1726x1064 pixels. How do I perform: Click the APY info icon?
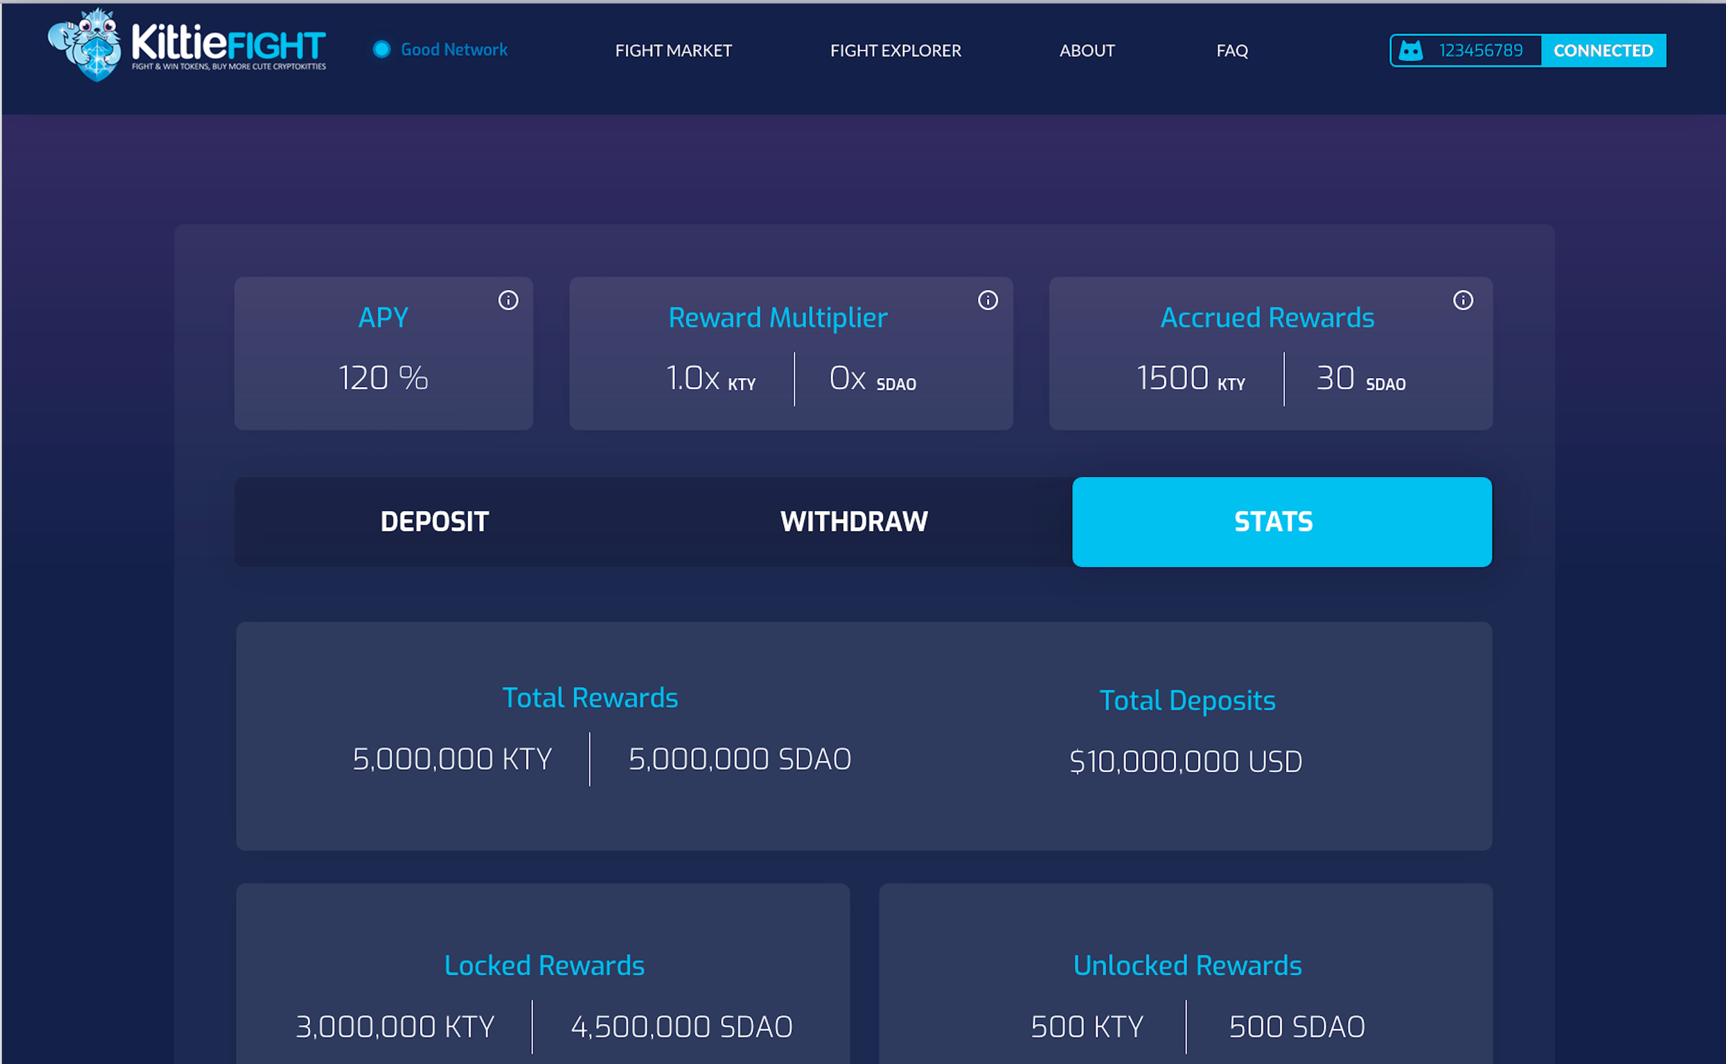508,301
